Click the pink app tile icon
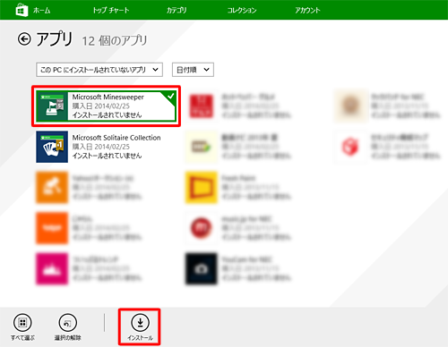 click(x=52, y=269)
